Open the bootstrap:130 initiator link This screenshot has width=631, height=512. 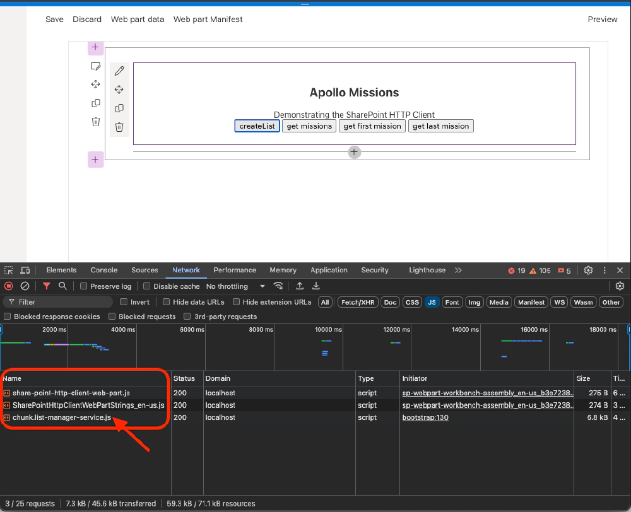[x=425, y=417]
